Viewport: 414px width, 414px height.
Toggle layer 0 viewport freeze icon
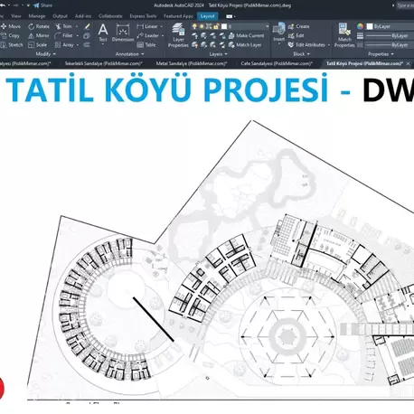[209, 26]
